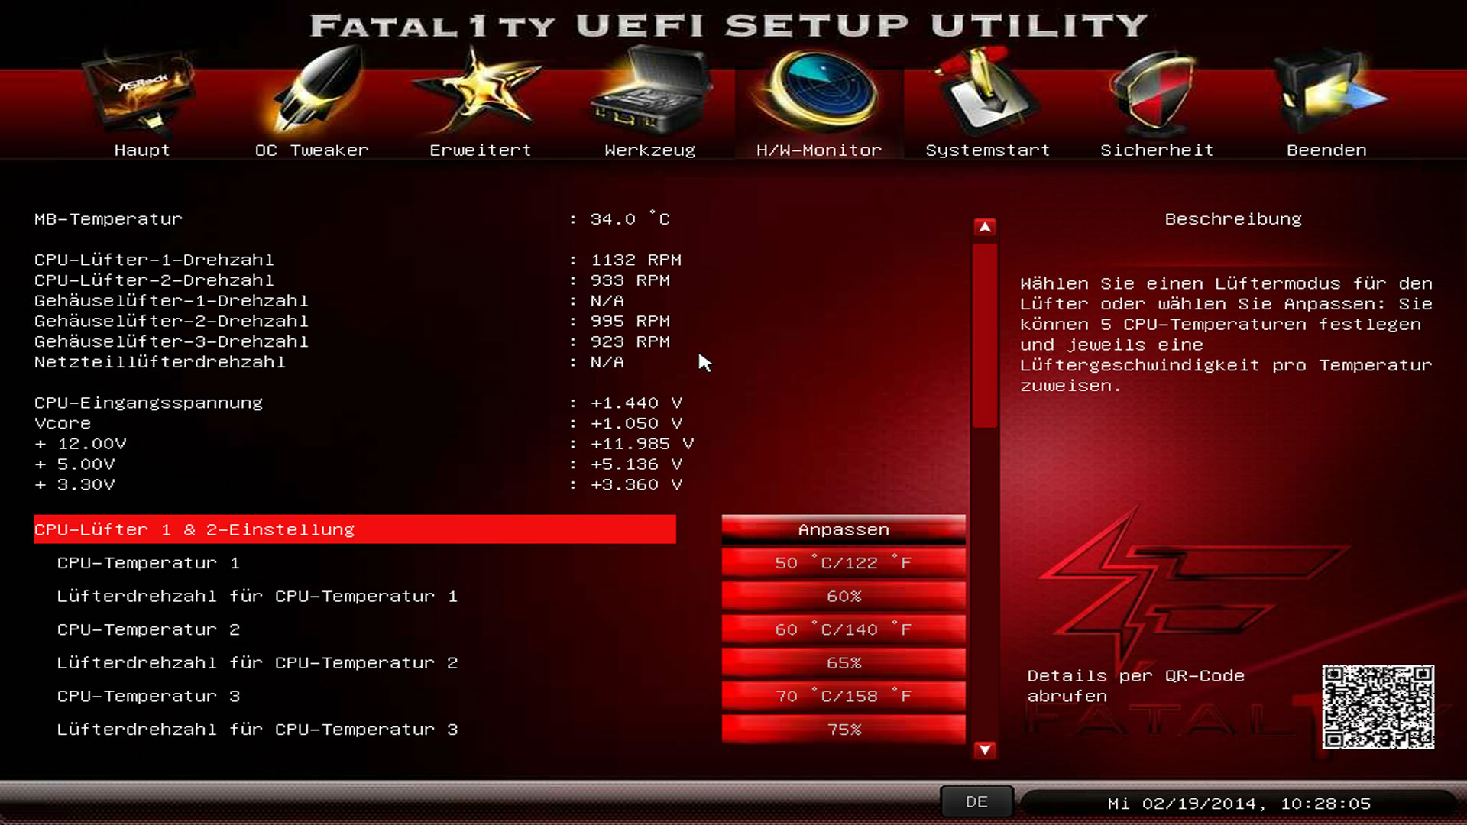Change CPU-Temperatur 1 value 50°C/122°F
The width and height of the screenshot is (1467, 825).
[844, 563]
